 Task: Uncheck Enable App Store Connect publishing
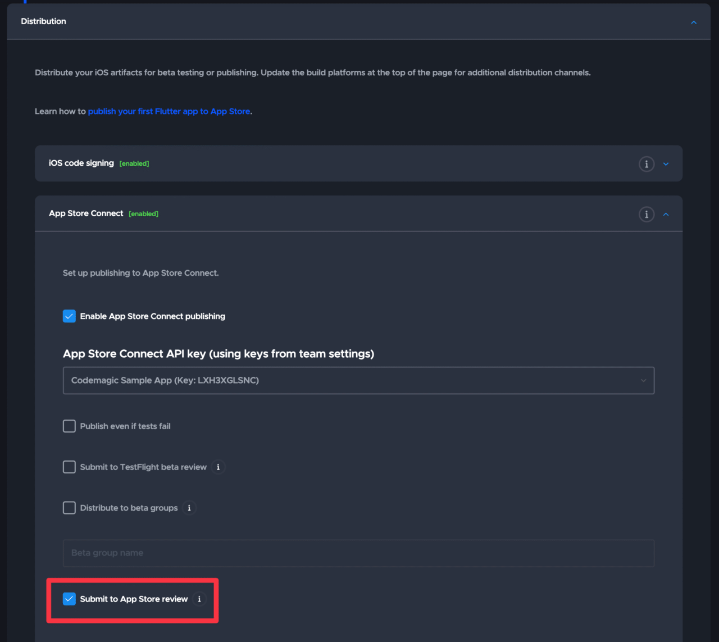click(69, 316)
